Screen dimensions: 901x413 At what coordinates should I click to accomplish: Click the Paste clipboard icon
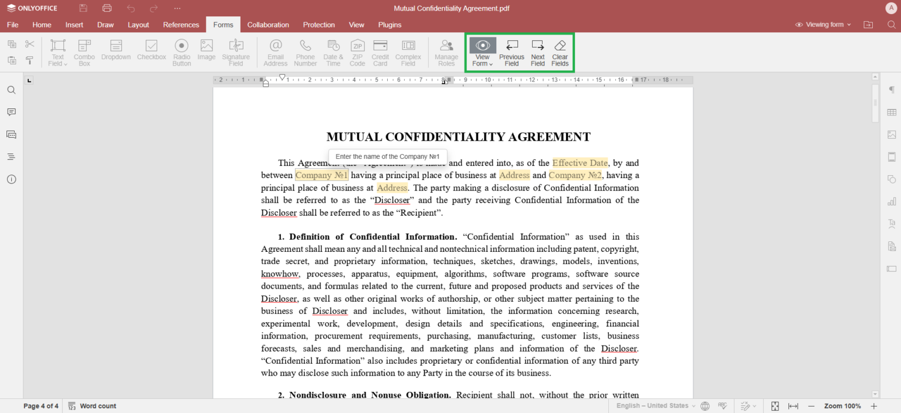pyautogui.click(x=12, y=60)
